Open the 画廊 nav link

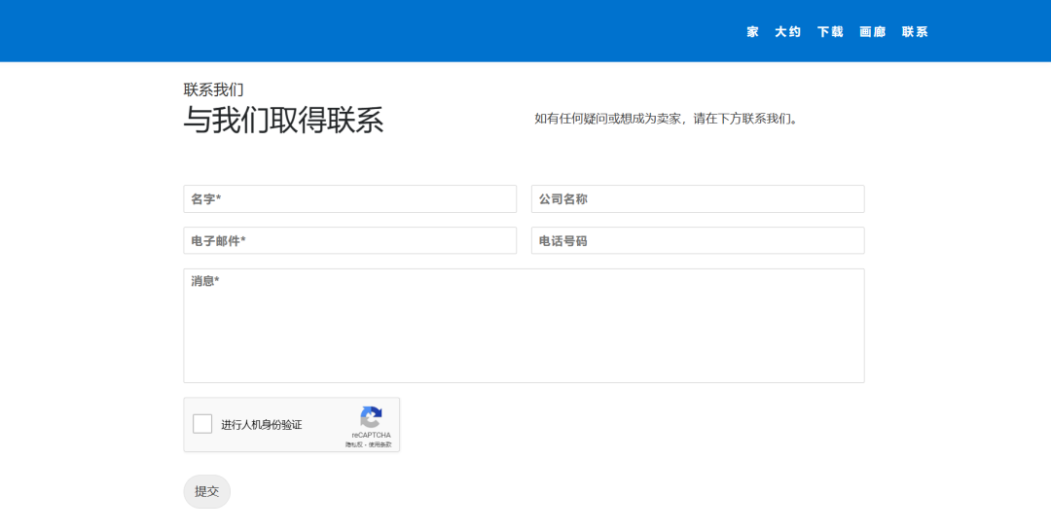pos(872,31)
